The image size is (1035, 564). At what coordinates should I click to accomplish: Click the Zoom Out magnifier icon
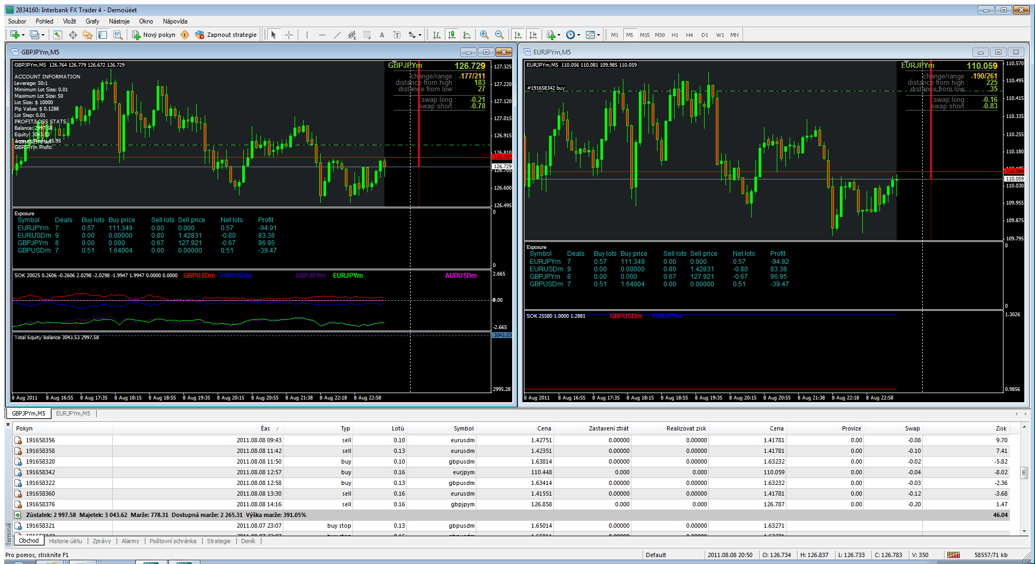tap(499, 35)
